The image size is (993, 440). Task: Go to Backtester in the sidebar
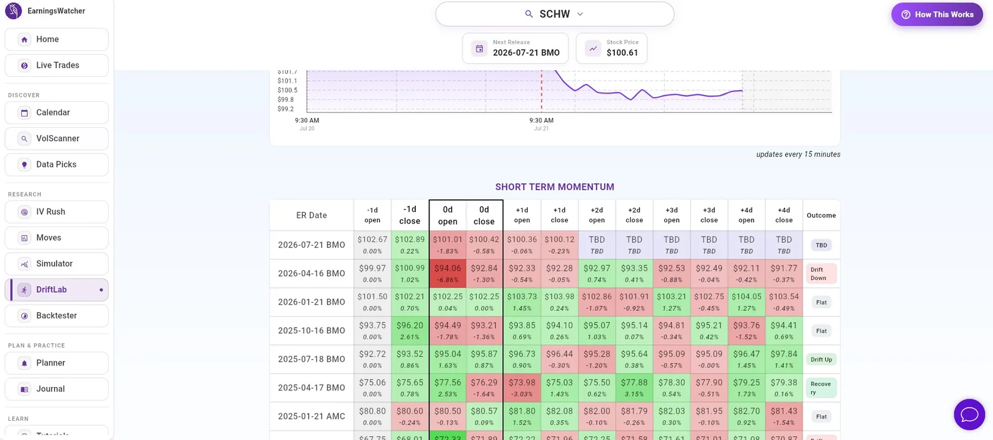[56, 316]
